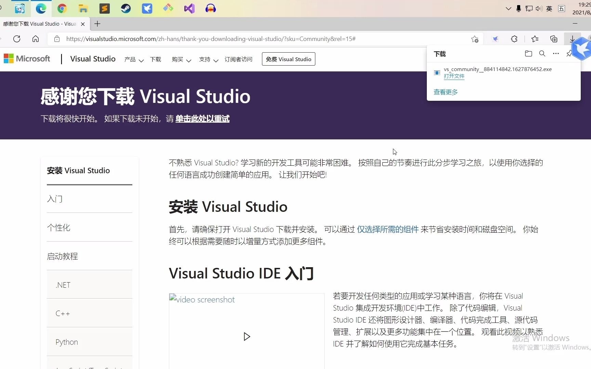Open a new browser tab
591x369 pixels.
tap(97, 24)
